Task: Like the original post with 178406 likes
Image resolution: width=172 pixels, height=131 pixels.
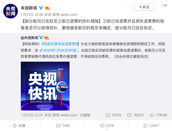Action: pyautogui.click(x=152, y=115)
